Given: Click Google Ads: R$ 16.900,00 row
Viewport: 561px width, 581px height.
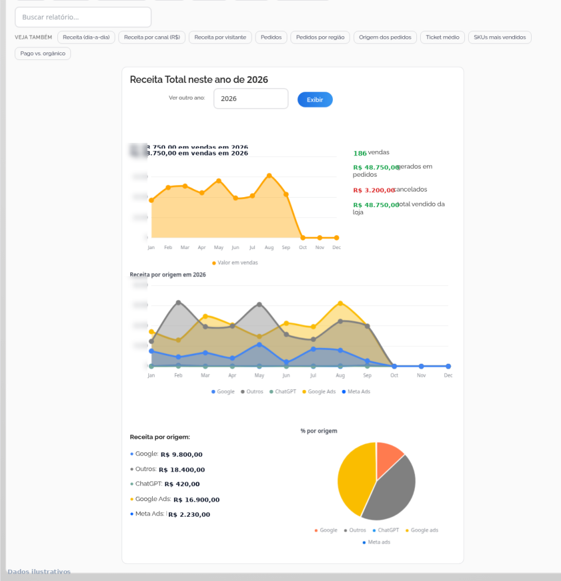Looking at the screenshot, I should coord(175,499).
